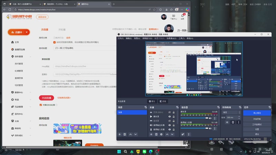Show the hidden 文本 (GDI+) source
The image size is (276, 155).
pos(169,112)
